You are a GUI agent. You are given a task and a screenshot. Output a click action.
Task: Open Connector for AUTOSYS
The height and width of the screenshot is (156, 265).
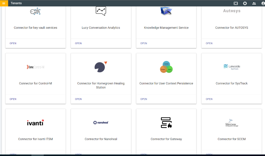coord(209,43)
